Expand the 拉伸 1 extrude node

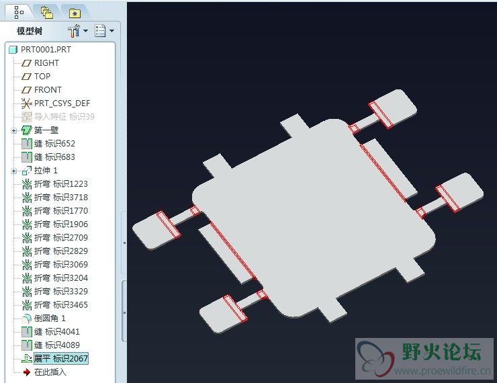tap(13, 171)
